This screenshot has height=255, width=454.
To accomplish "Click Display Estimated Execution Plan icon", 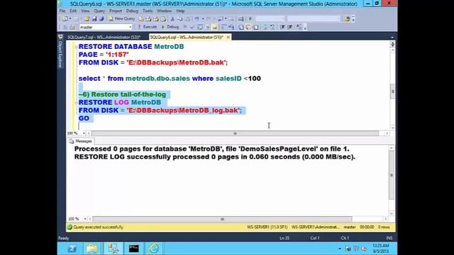I will point(200,27).
